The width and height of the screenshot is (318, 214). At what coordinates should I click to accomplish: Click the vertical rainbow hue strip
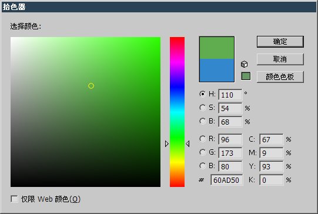click(x=177, y=112)
